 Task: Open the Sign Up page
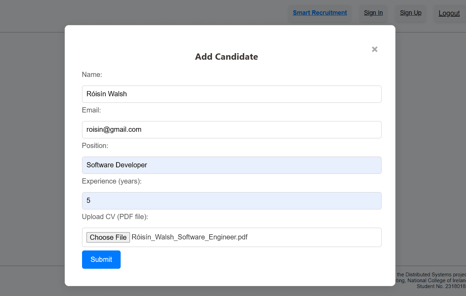411,13
